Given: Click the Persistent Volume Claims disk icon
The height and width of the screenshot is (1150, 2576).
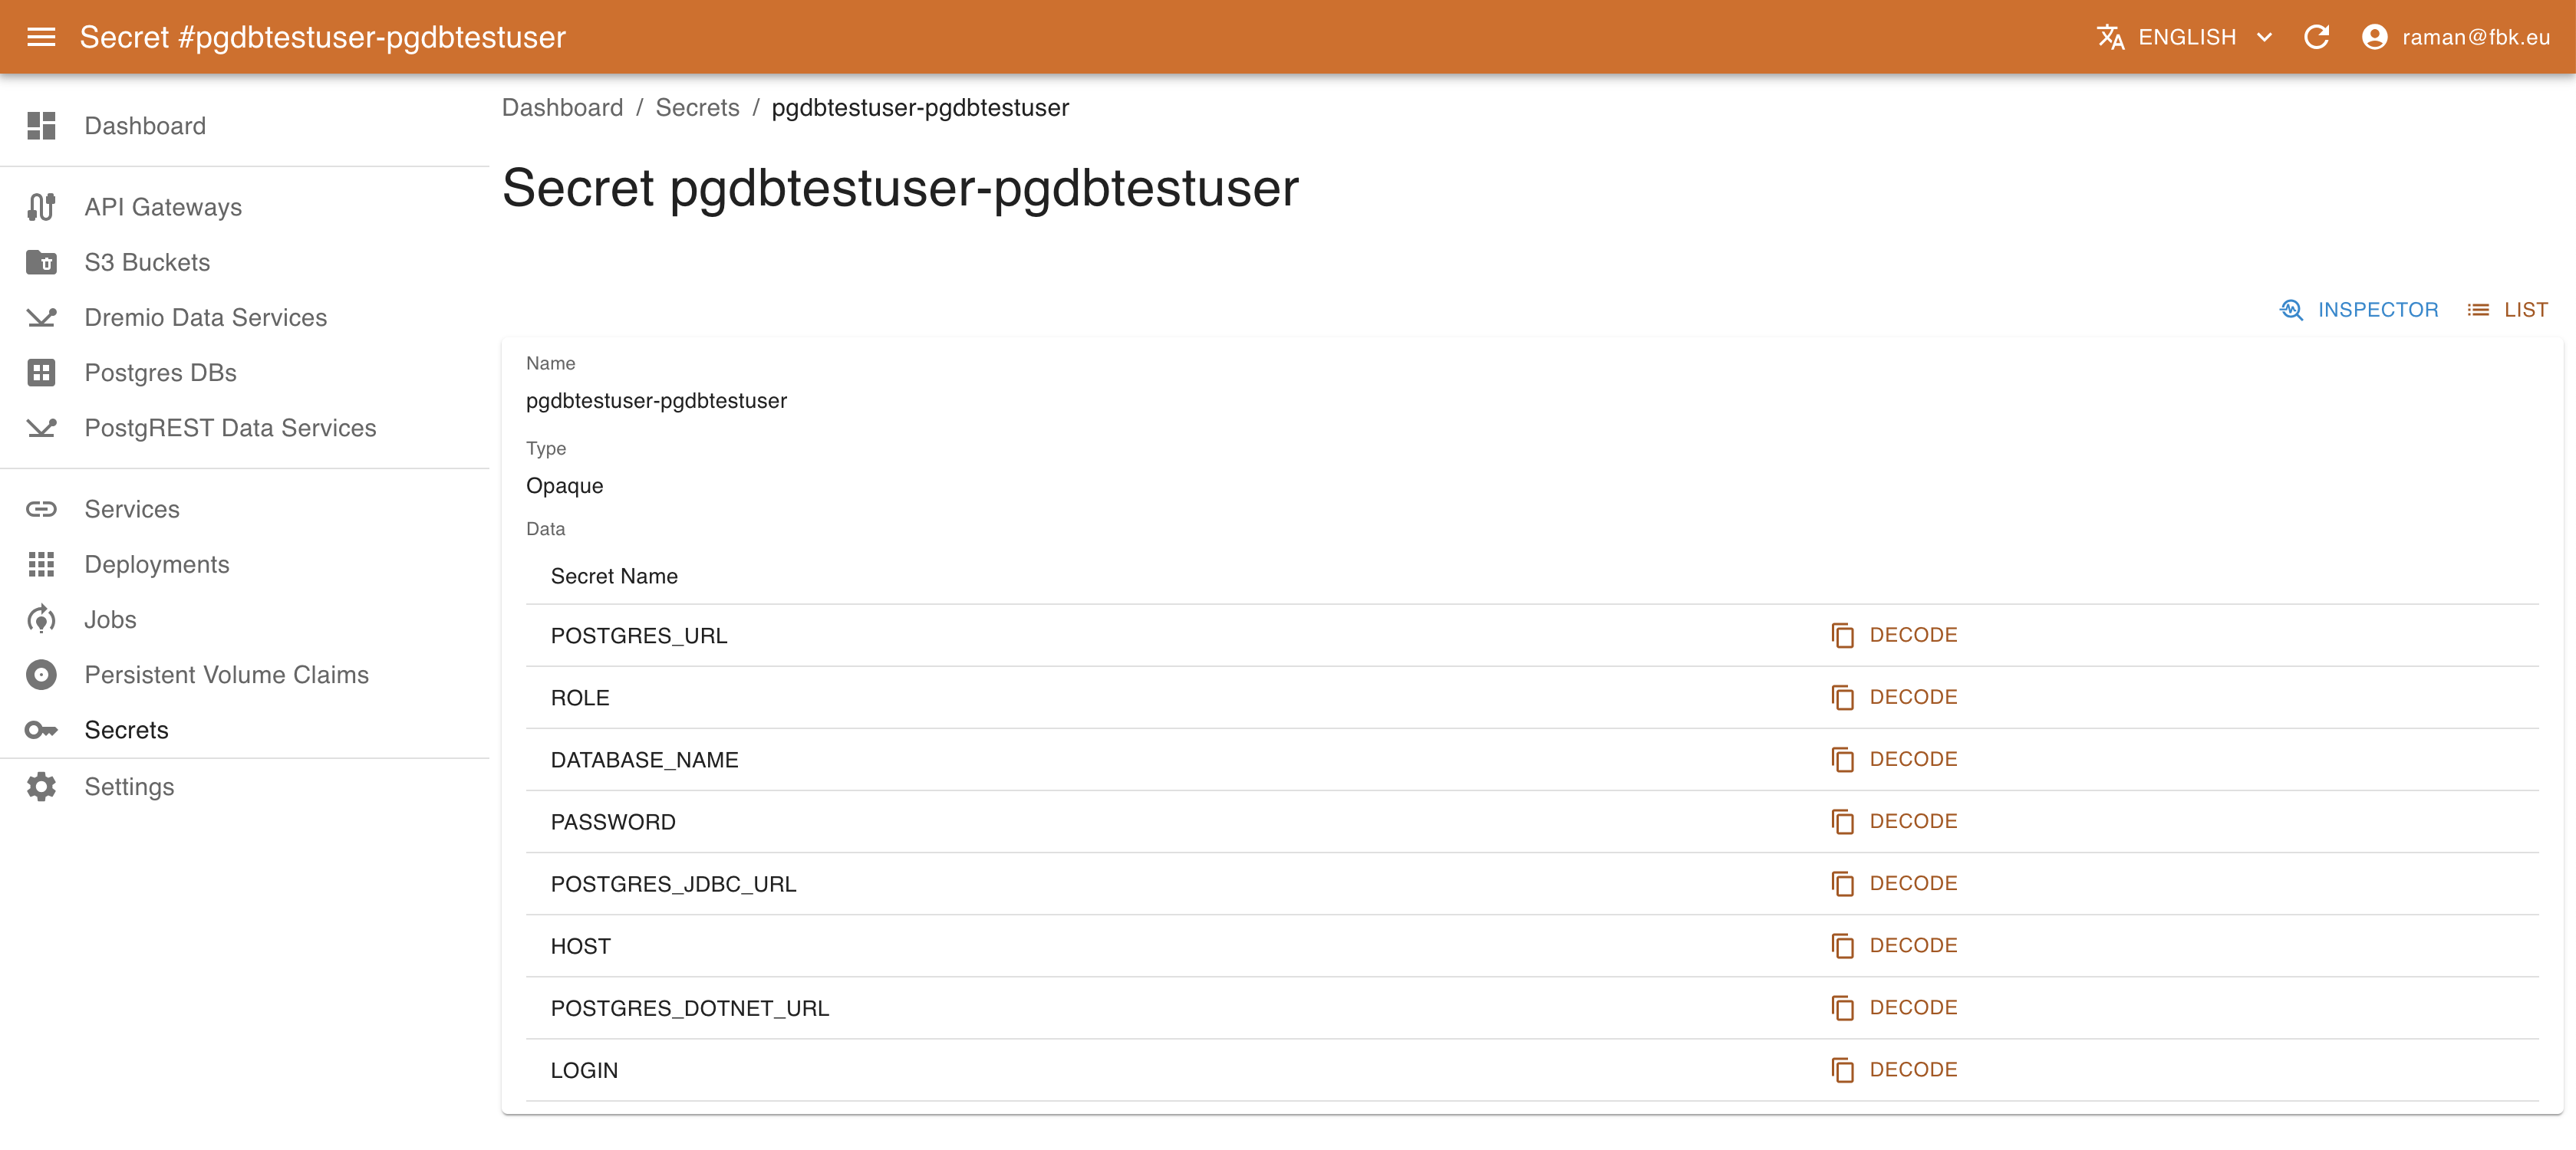Looking at the screenshot, I should (41, 675).
